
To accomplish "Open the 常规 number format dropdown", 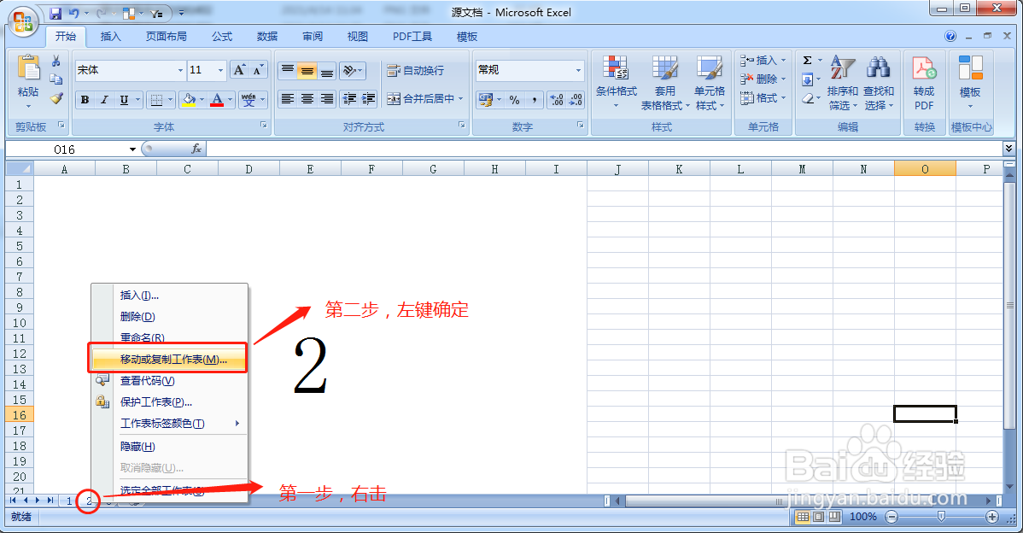I will 576,70.
